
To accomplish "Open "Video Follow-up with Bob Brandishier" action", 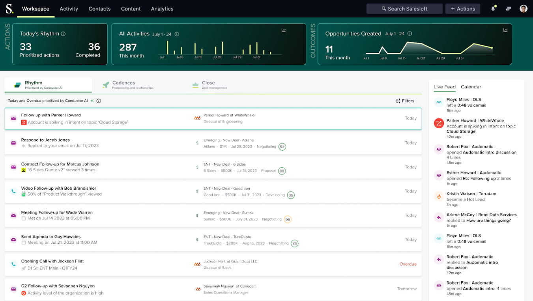I will pos(59,189).
